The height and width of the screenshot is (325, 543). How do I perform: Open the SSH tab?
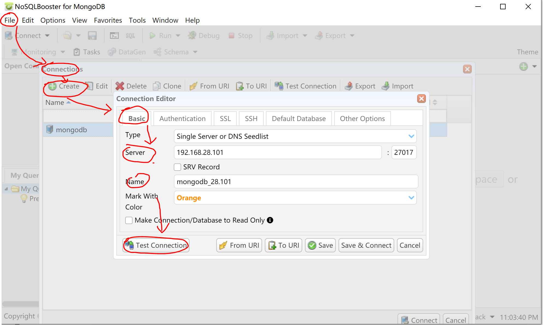[x=251, y=119]
